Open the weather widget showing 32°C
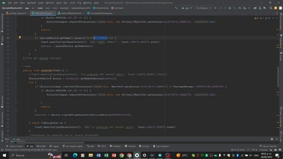This screenshot has height=159, width=283. point(182,155)
